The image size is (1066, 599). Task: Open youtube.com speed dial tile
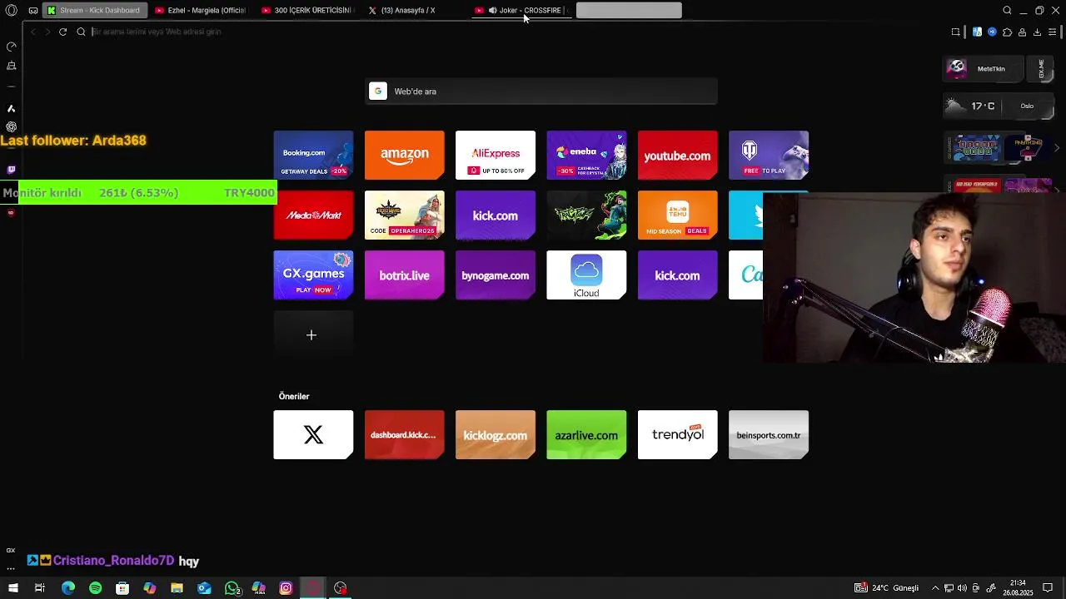click(677, 155)
